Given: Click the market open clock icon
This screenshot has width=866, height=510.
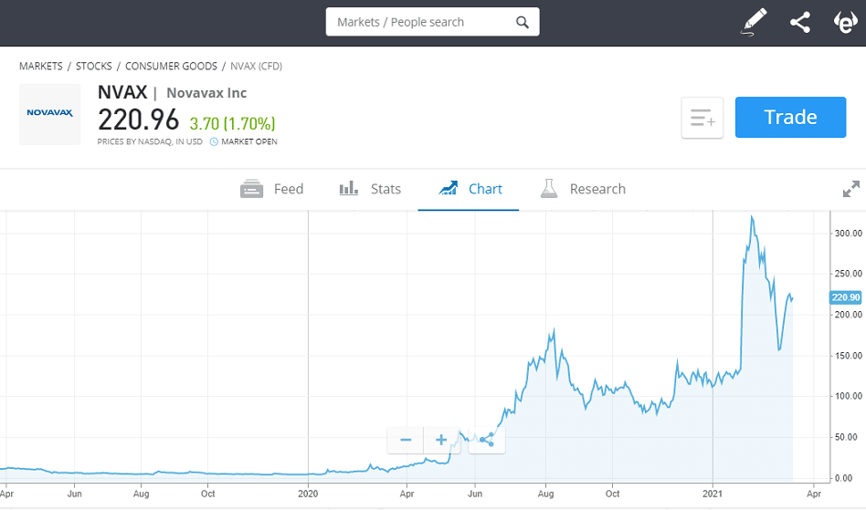Looking at the screenshot, I should tap(214, 141).
